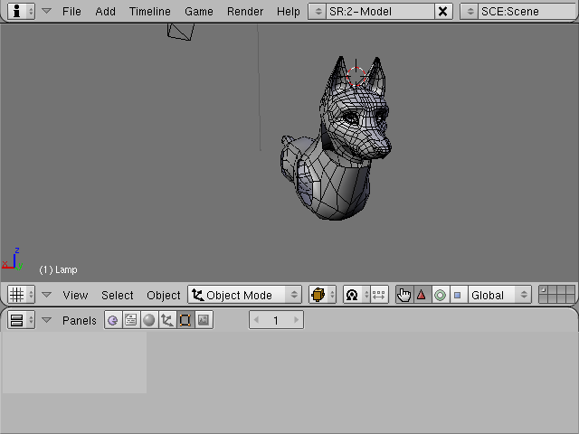Open the 3D View window type grid icon

(x=21, y=295)
